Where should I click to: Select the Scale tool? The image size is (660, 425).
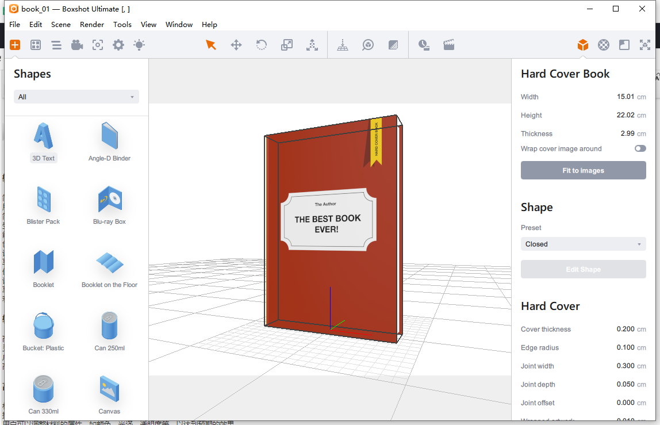287,45
